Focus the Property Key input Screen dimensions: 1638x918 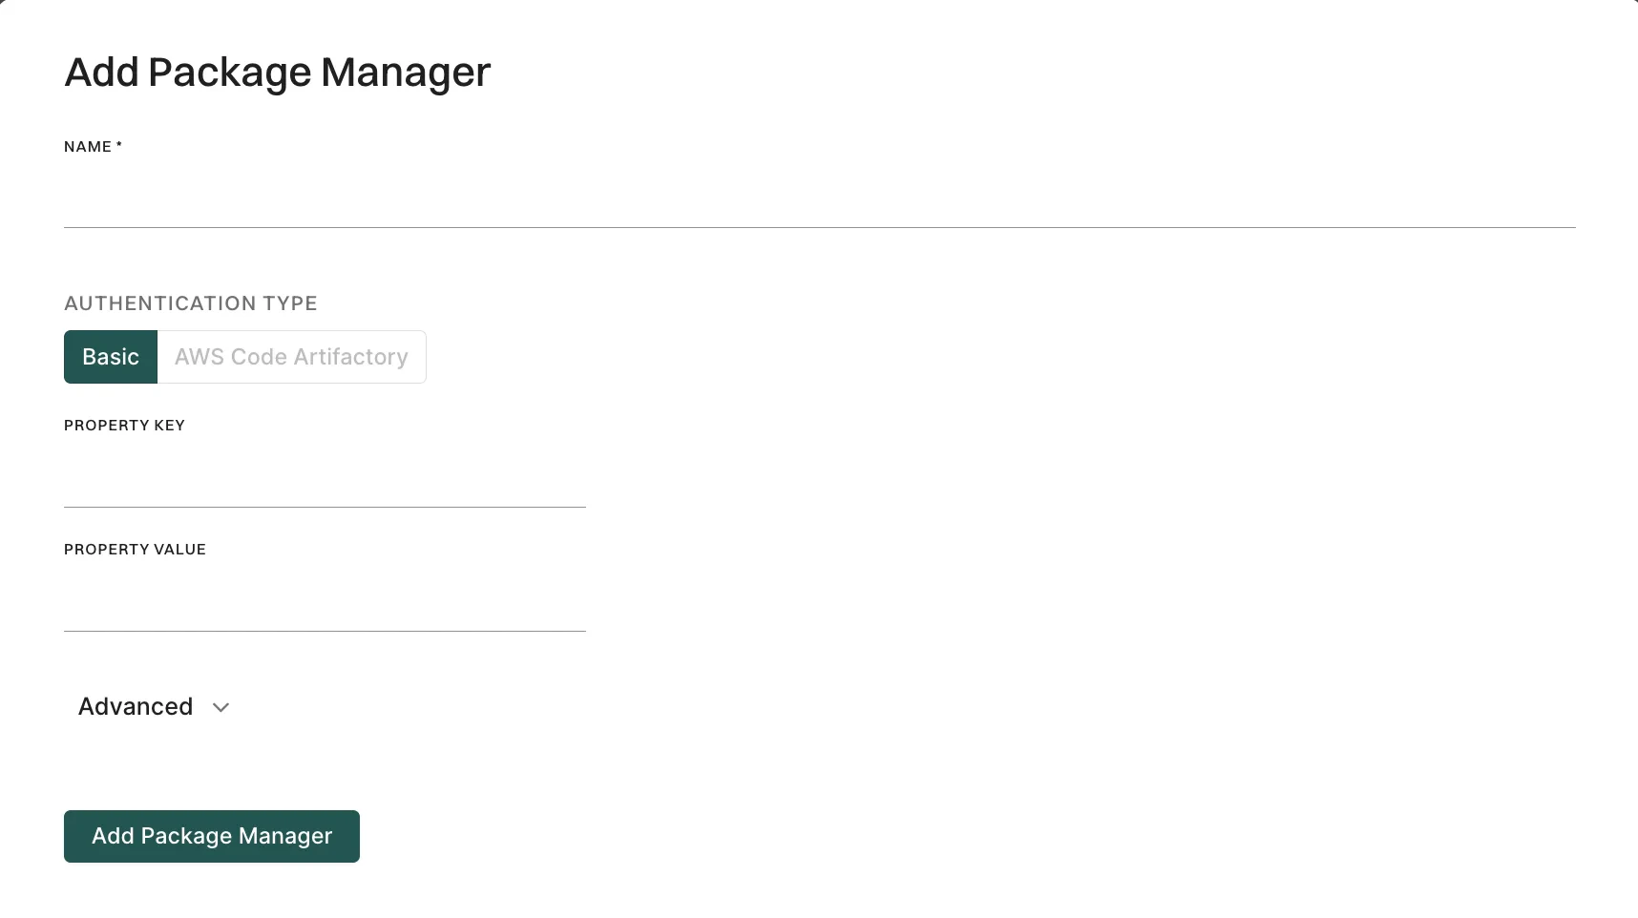(325, 487)
